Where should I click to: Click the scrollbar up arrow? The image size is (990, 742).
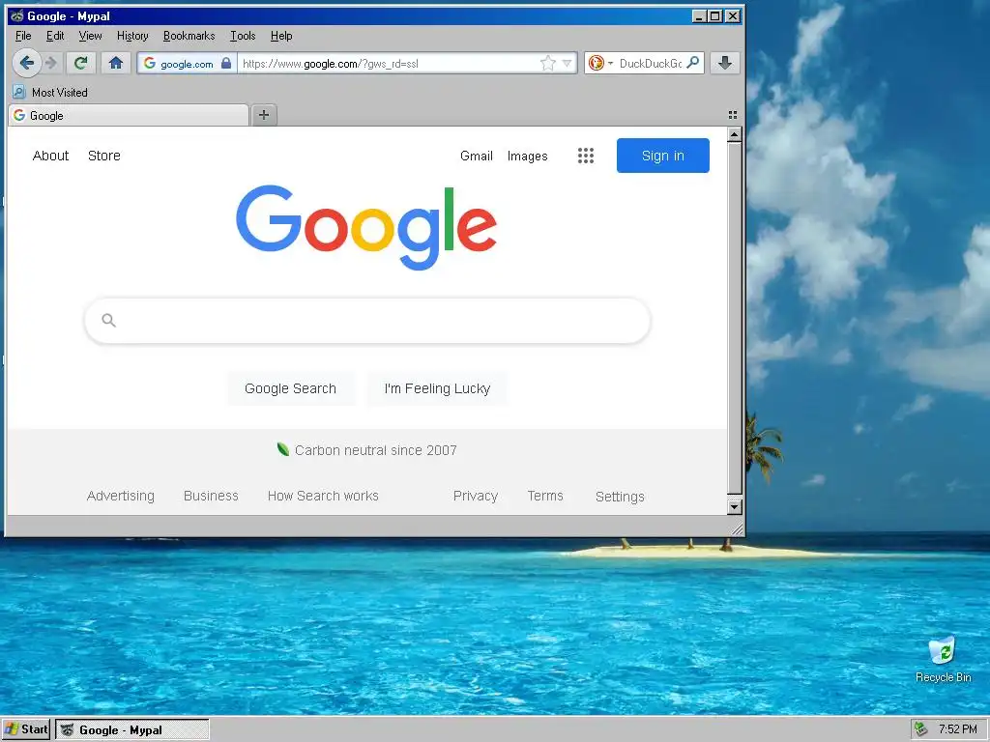point(735,134)
